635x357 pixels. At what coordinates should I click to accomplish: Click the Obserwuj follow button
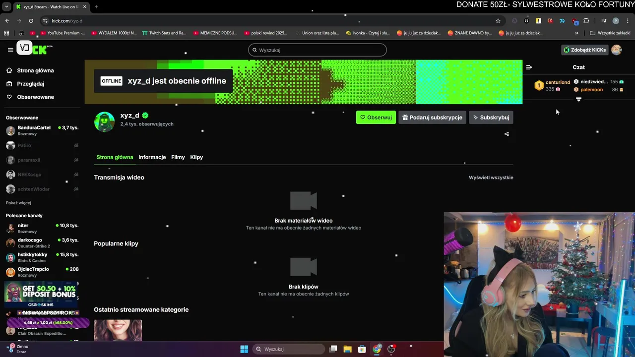tap(376, 118)
